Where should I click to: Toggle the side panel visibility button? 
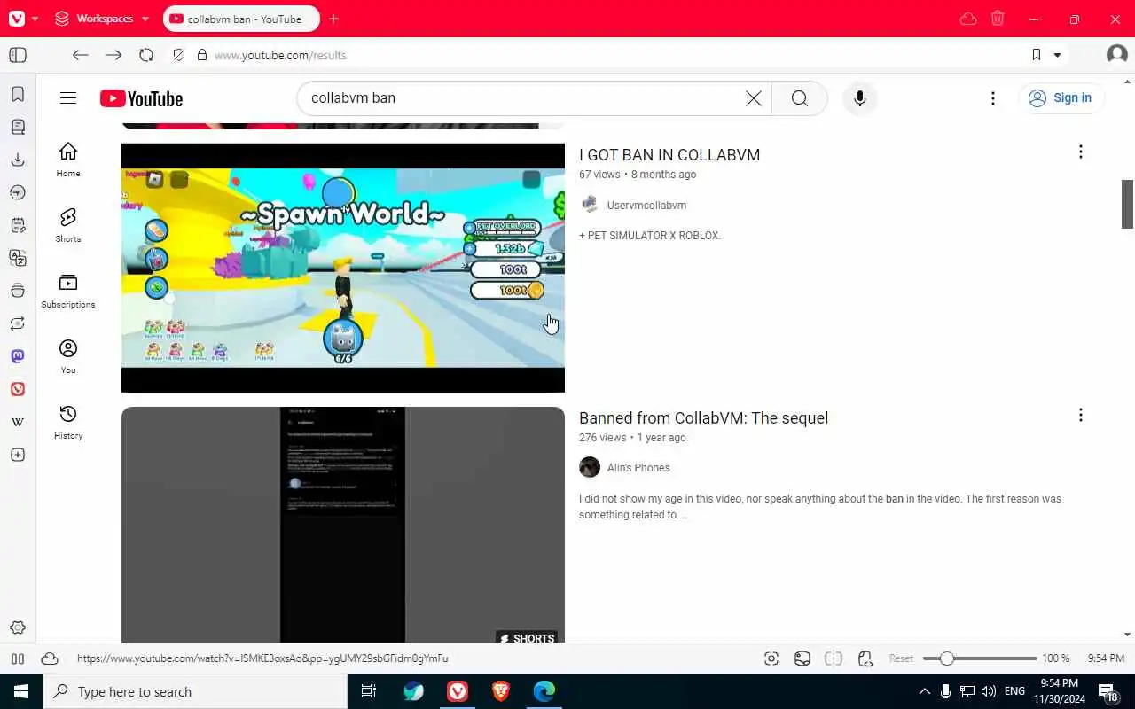pos(18,55)
